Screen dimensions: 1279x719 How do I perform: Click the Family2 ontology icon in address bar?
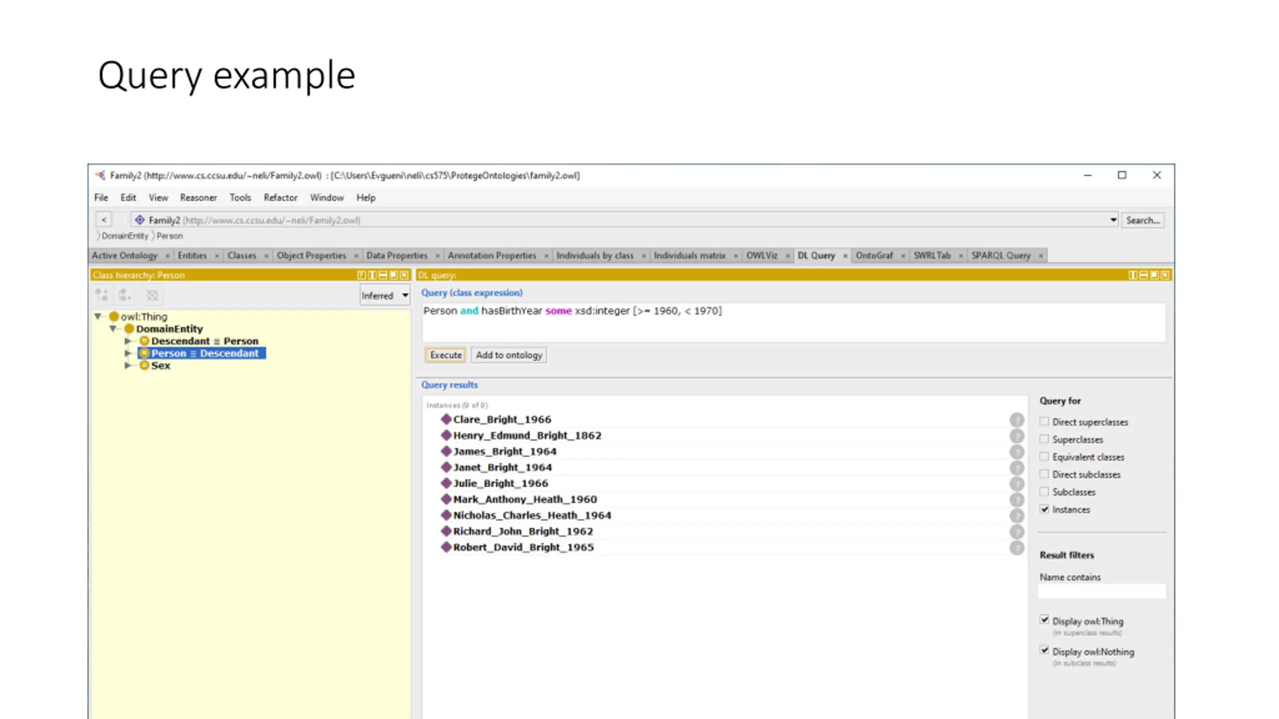140,220
